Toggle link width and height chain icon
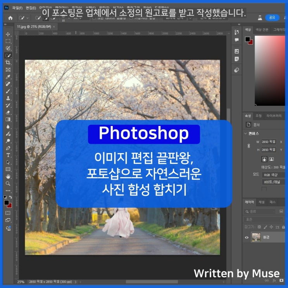 249,146
